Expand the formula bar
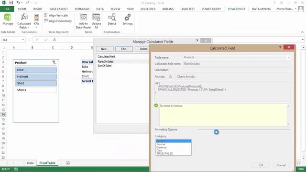306x172 pixels. [303, 40]
